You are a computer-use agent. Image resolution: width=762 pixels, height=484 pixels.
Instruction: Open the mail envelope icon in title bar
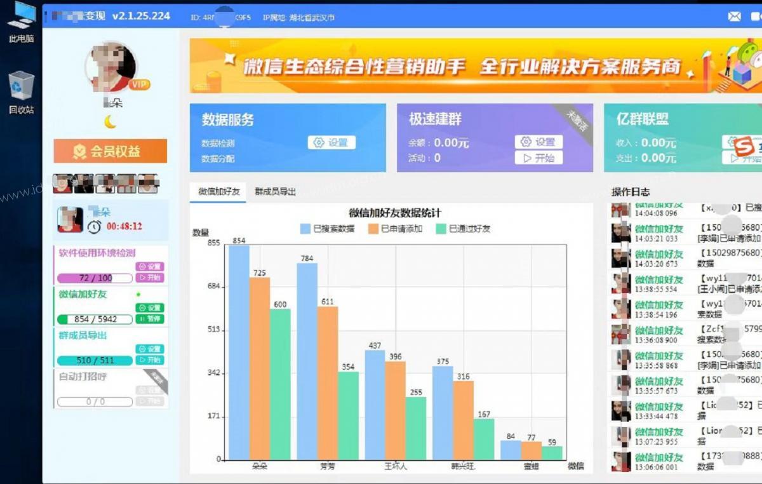pos(734,17)
